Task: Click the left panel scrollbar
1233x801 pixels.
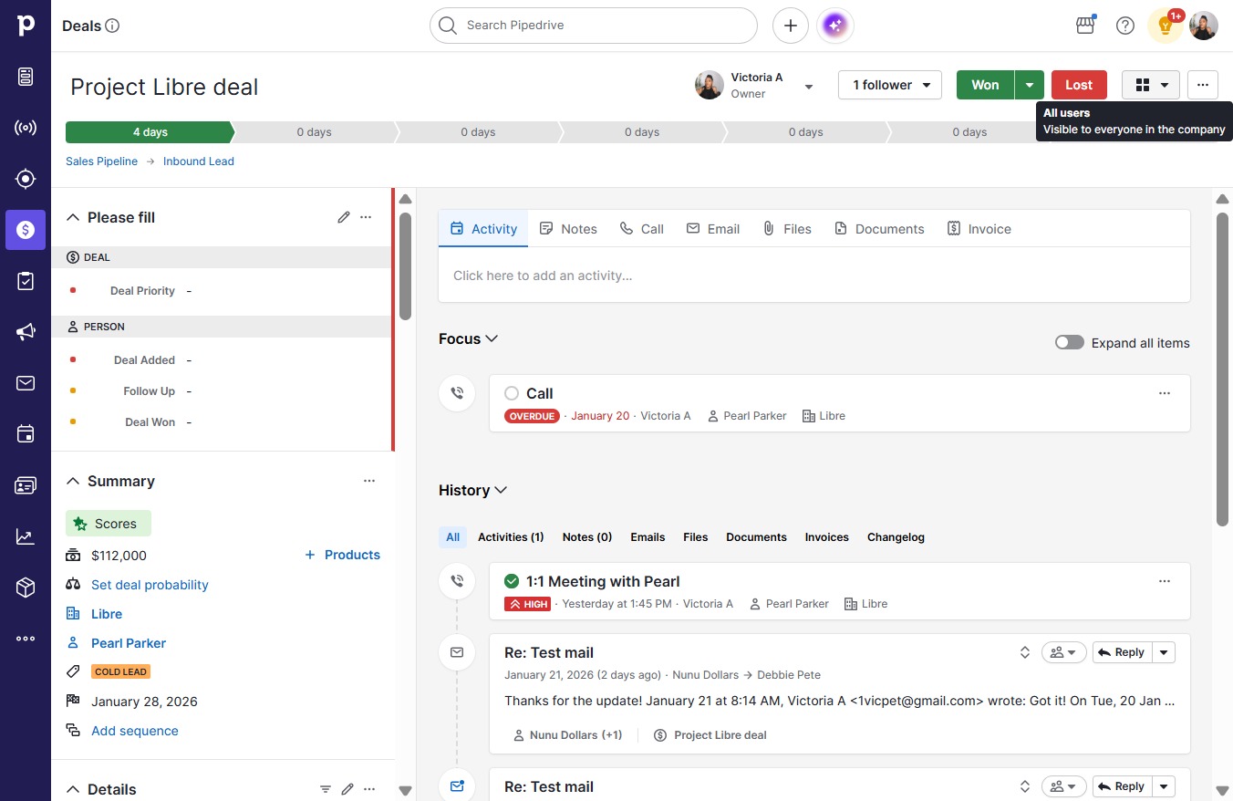Action: click(406, 266)
